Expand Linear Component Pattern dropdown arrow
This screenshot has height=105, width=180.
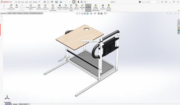click(x=31, y=11)
